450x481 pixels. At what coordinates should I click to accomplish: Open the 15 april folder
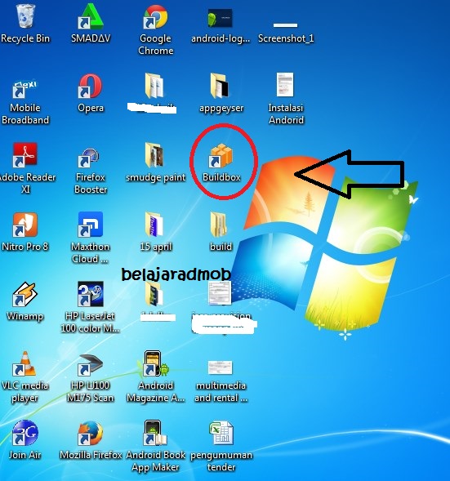pos(154,225)
